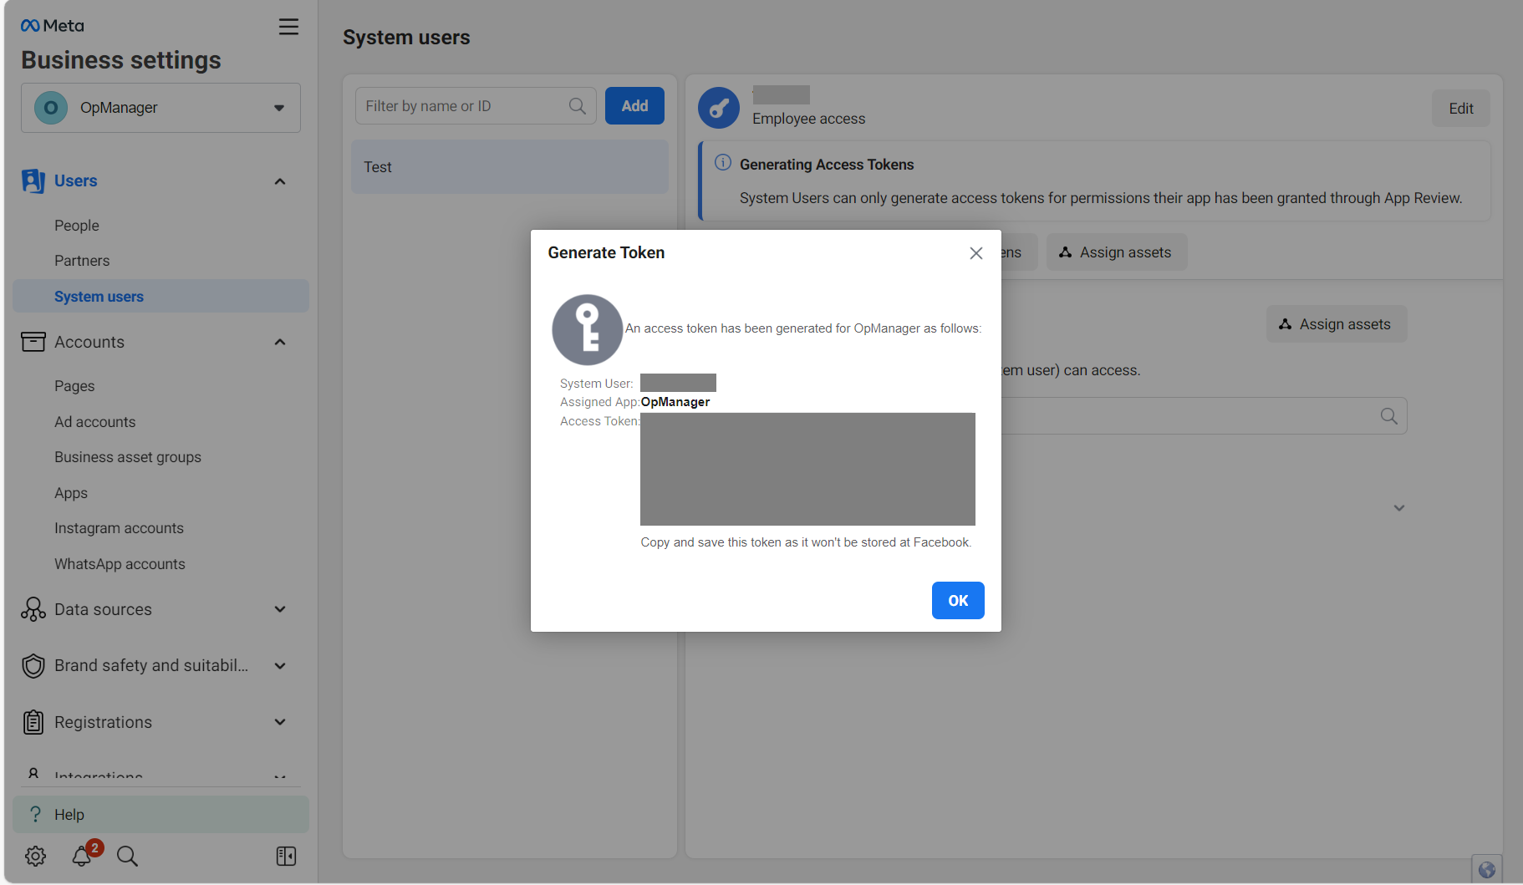The height and width of the screenshot is (885, 1523).
Task: Select System users in sidebar
Action: (x=160, y=297)
